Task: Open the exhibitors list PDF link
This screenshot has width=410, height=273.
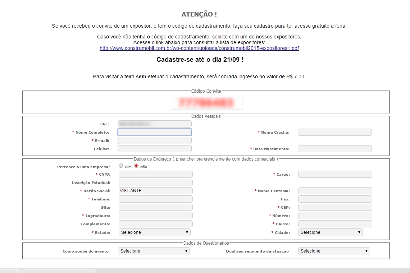Action: click(x=199, y=48)
